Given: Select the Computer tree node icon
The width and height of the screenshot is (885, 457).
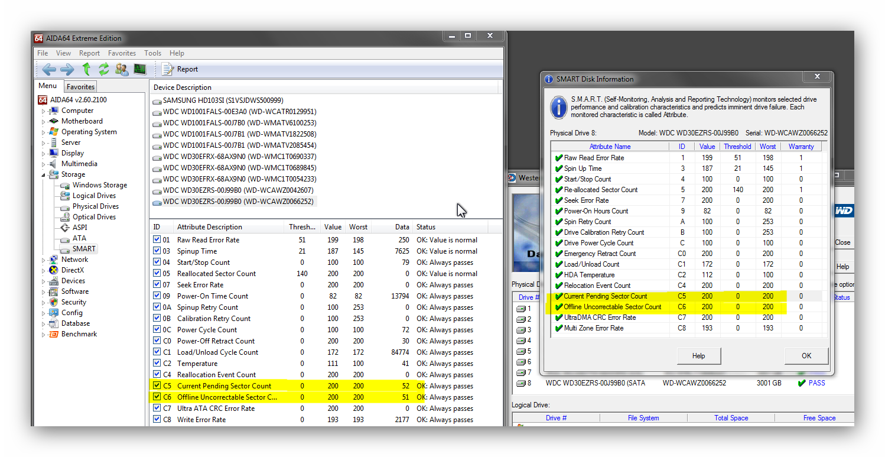Looking at the screenshot, I should pos(54,111).
